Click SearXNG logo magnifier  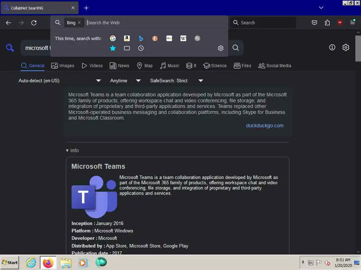(10, 48)
